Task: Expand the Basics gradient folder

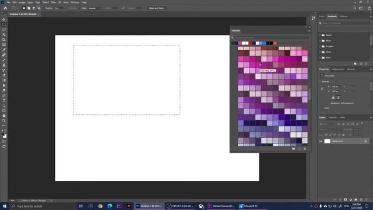Action: point(320,35)
